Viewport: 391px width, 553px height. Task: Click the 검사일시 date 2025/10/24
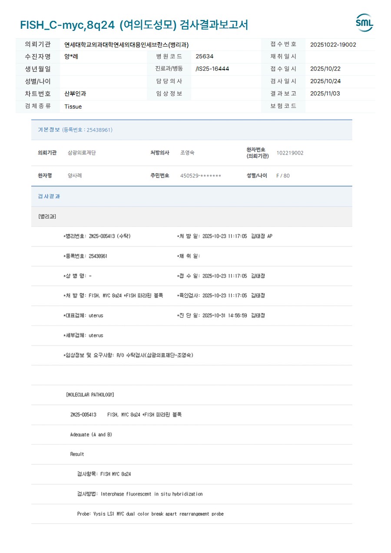tap(325, 81)
